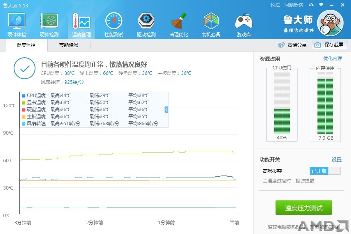Open 性能测试 performance test module
This screenshot has width=351, height=234.
114,25
